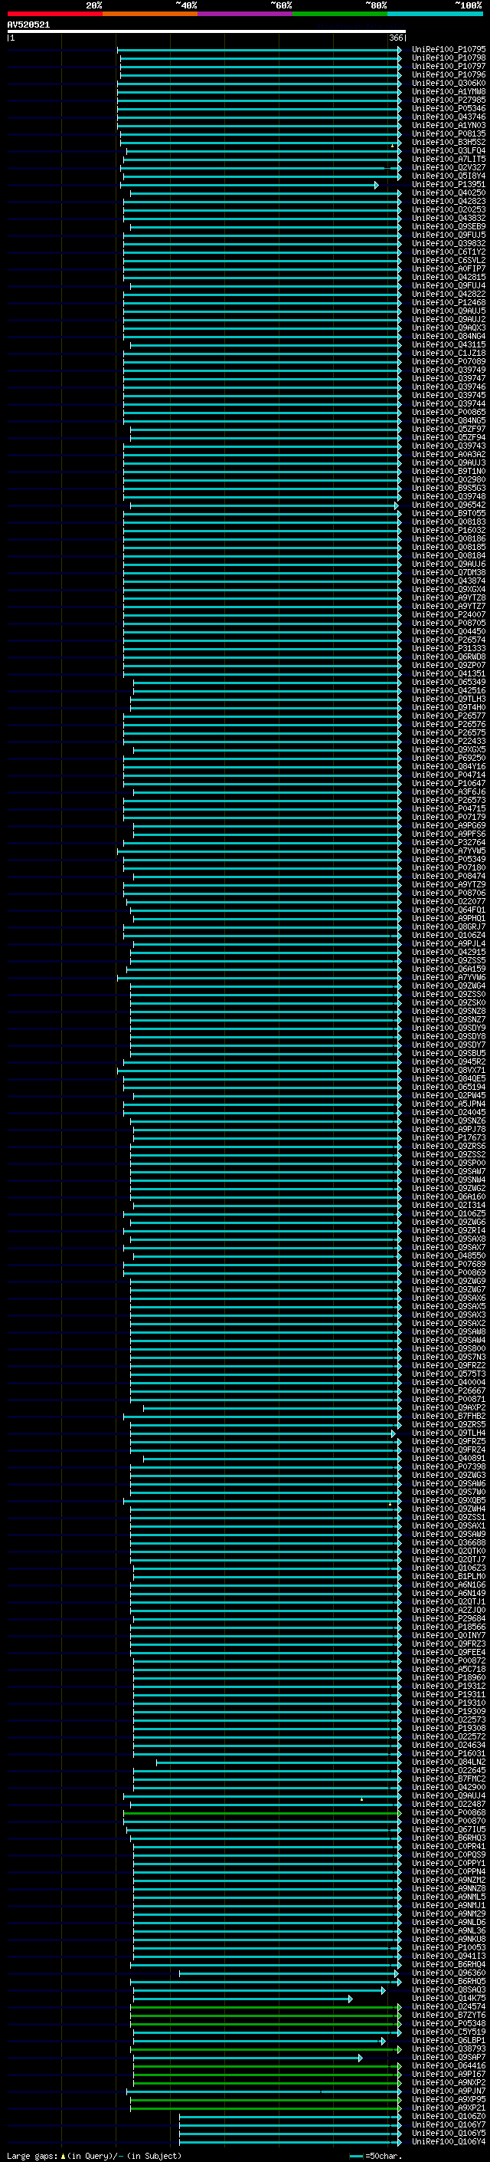Select the UniRef100_Q8GRJ7 label
This screenshot has width=490, height=2162.
[x=448, y=926]
